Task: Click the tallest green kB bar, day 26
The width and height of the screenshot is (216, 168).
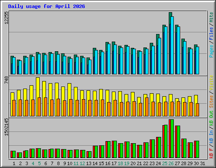Action: click(x=172, y=139)
